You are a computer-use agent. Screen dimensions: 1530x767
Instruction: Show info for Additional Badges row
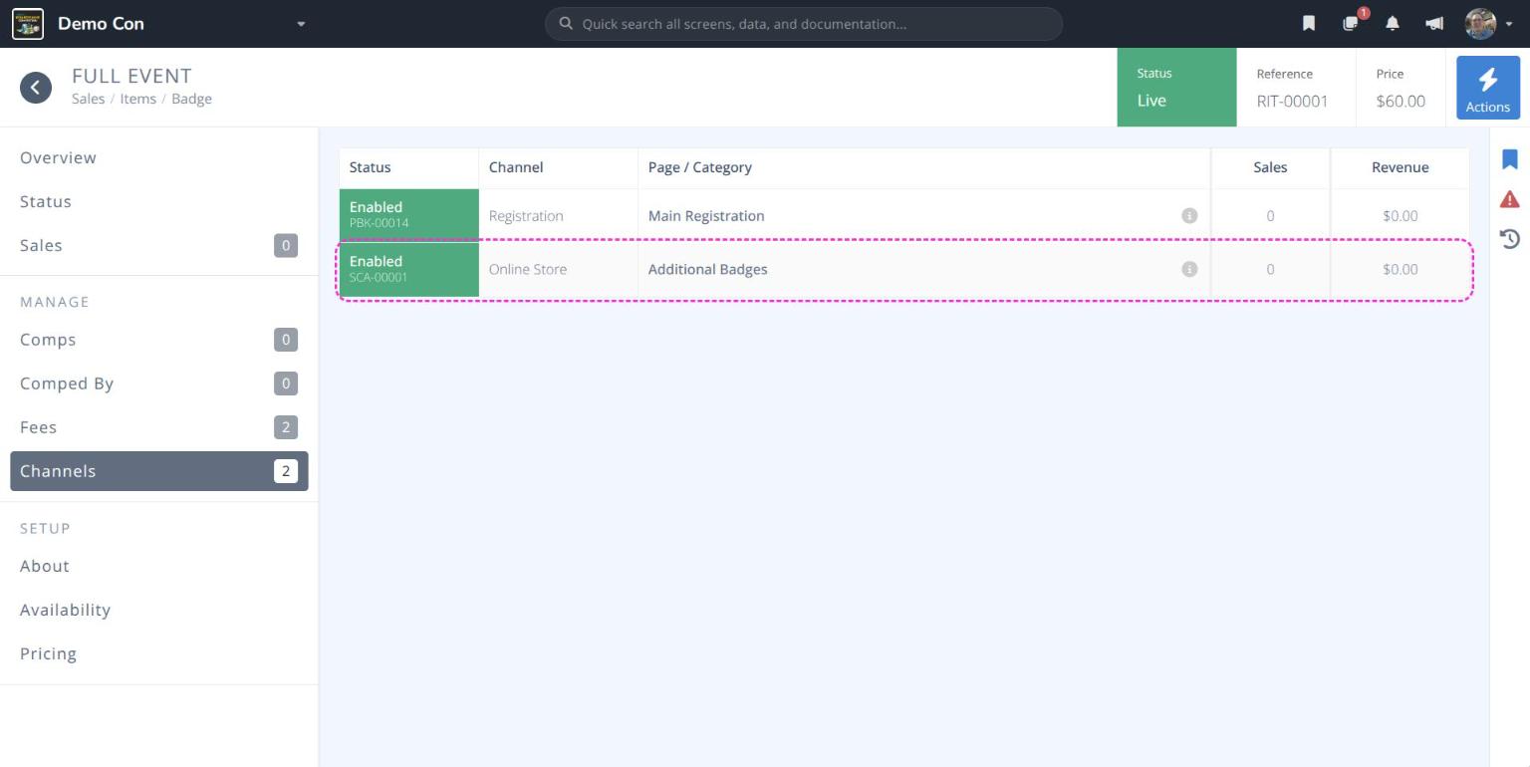tap(1189, 269)
